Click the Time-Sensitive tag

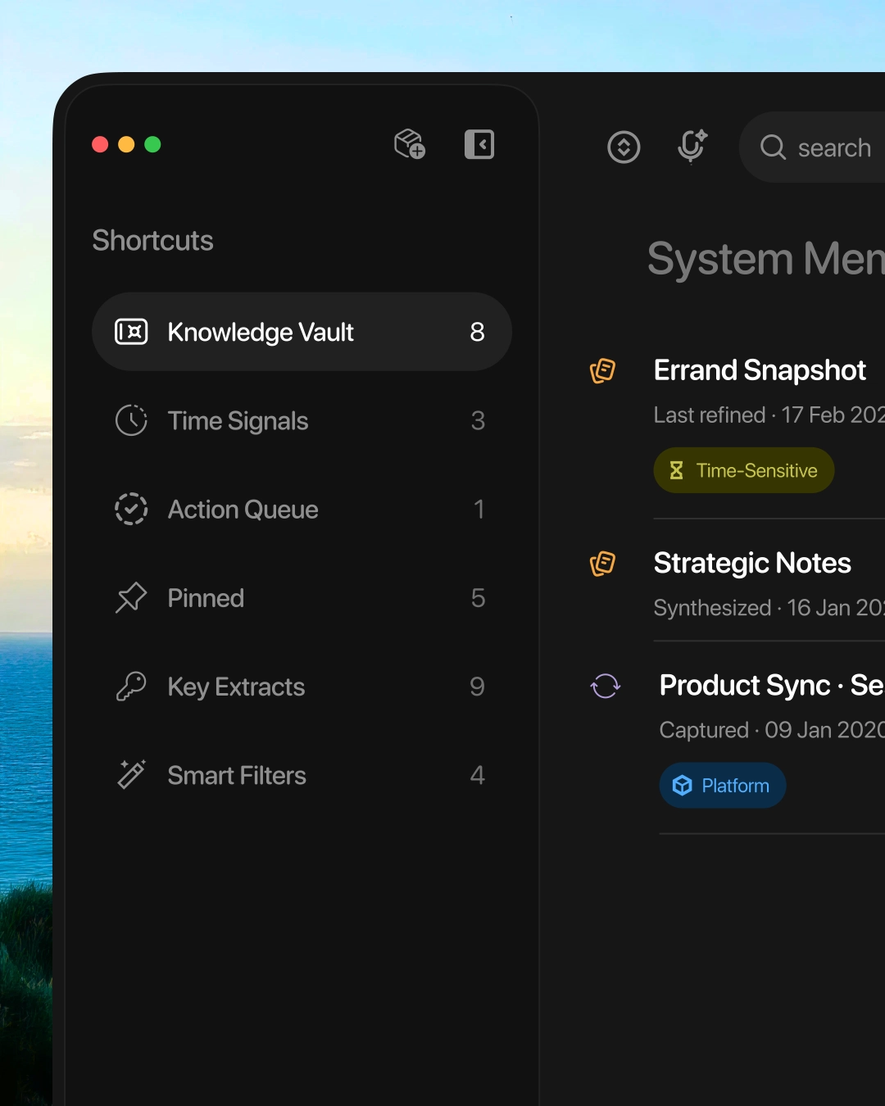[x=744, y=470]
